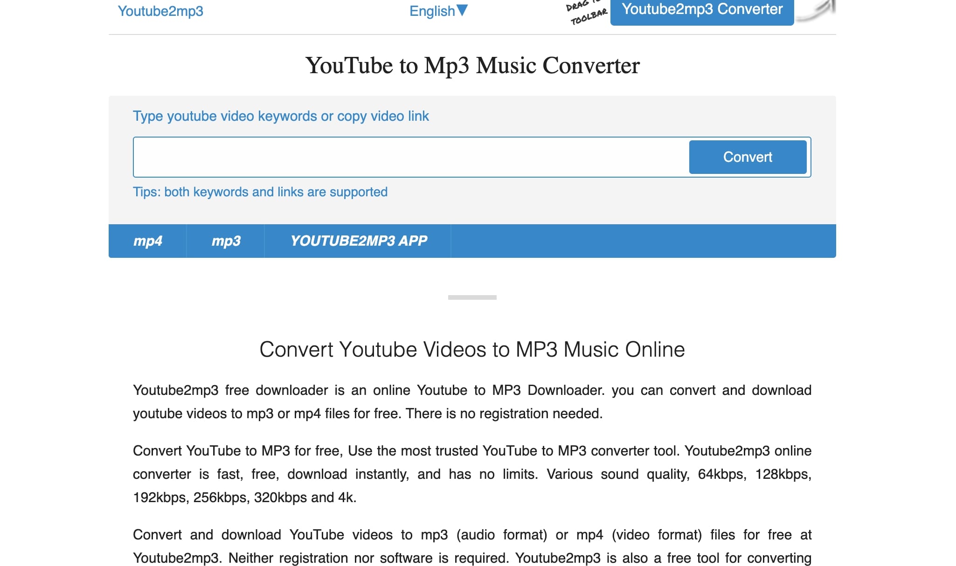
Task: Click the paragraph starting 'Youtube2mp3 free downloader'
Action: (x=472, y=402)
